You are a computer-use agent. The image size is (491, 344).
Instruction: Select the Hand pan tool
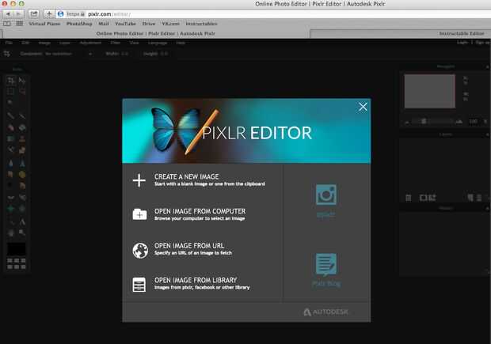(11, 232)
